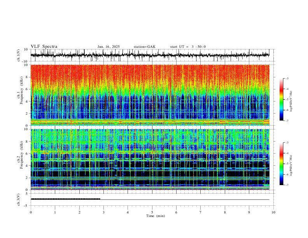This screenshot has width=308, height=238.
Task: Click the "VLF Spectra" title text
Action: (44, 47)
